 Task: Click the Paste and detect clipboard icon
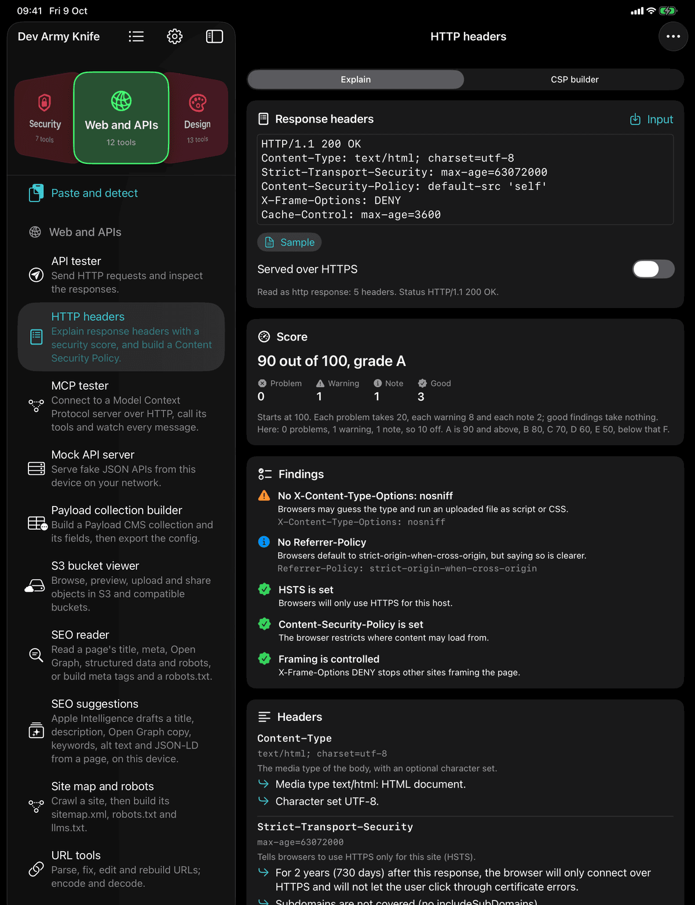(x=36, y=193)
